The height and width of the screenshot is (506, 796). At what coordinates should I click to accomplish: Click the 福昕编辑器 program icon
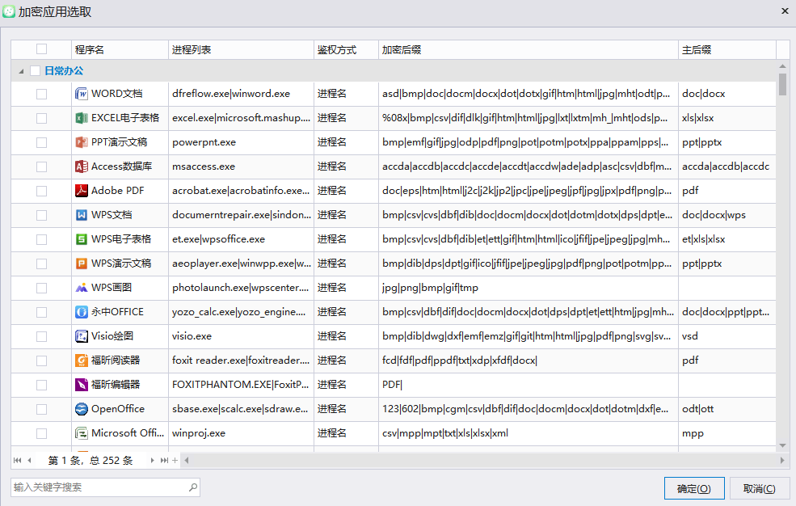coord(82,385)
